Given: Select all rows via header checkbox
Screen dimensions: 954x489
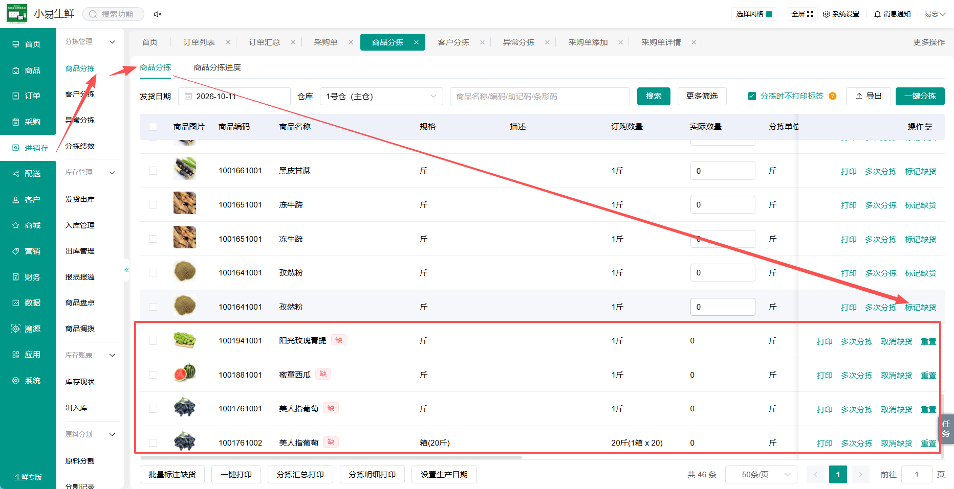Looking at the screenshot, I should 153,127.
